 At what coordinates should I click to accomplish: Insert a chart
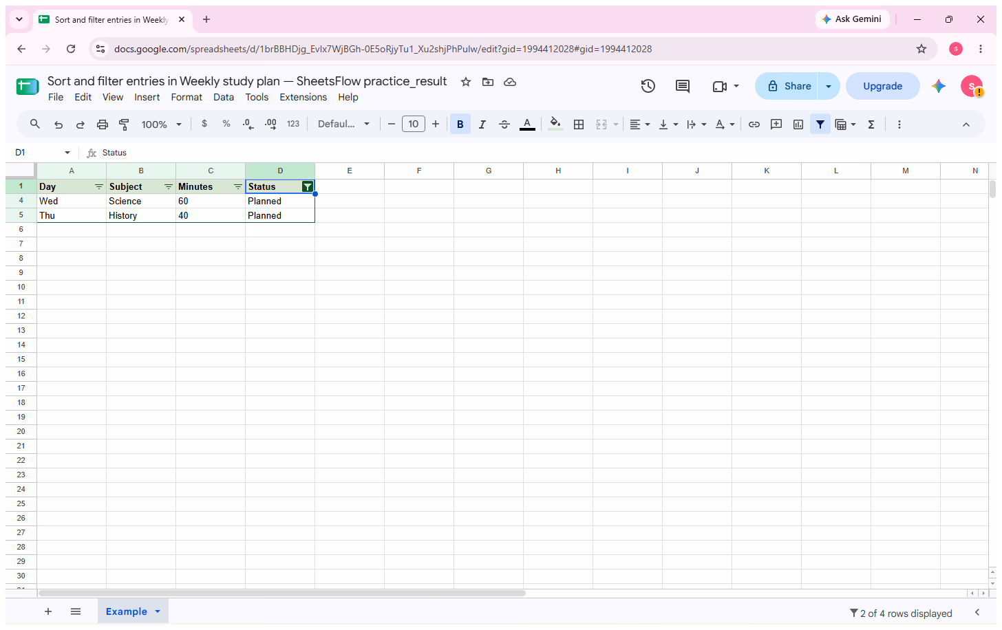(x=798, y=124)
